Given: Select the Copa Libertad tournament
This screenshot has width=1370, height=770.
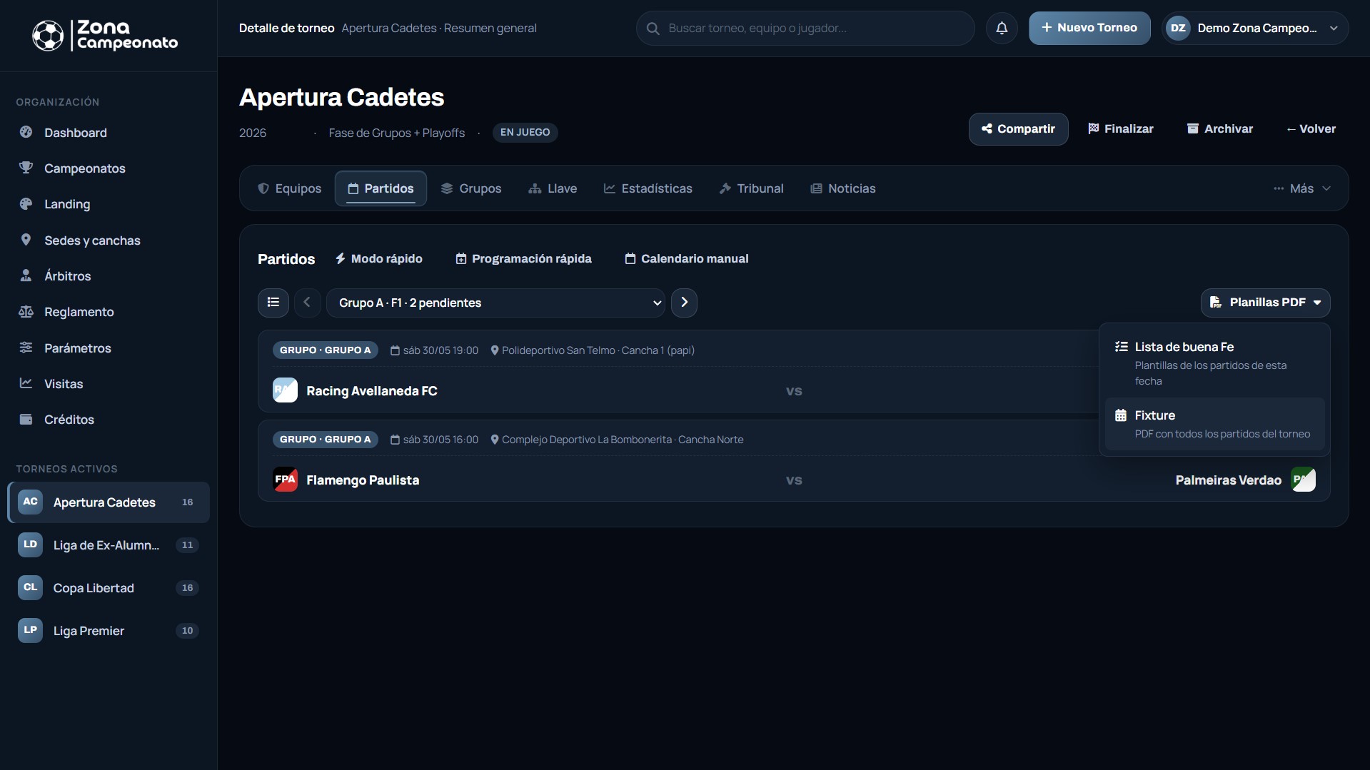Looking at the screenshot, I should click(109, 588).
